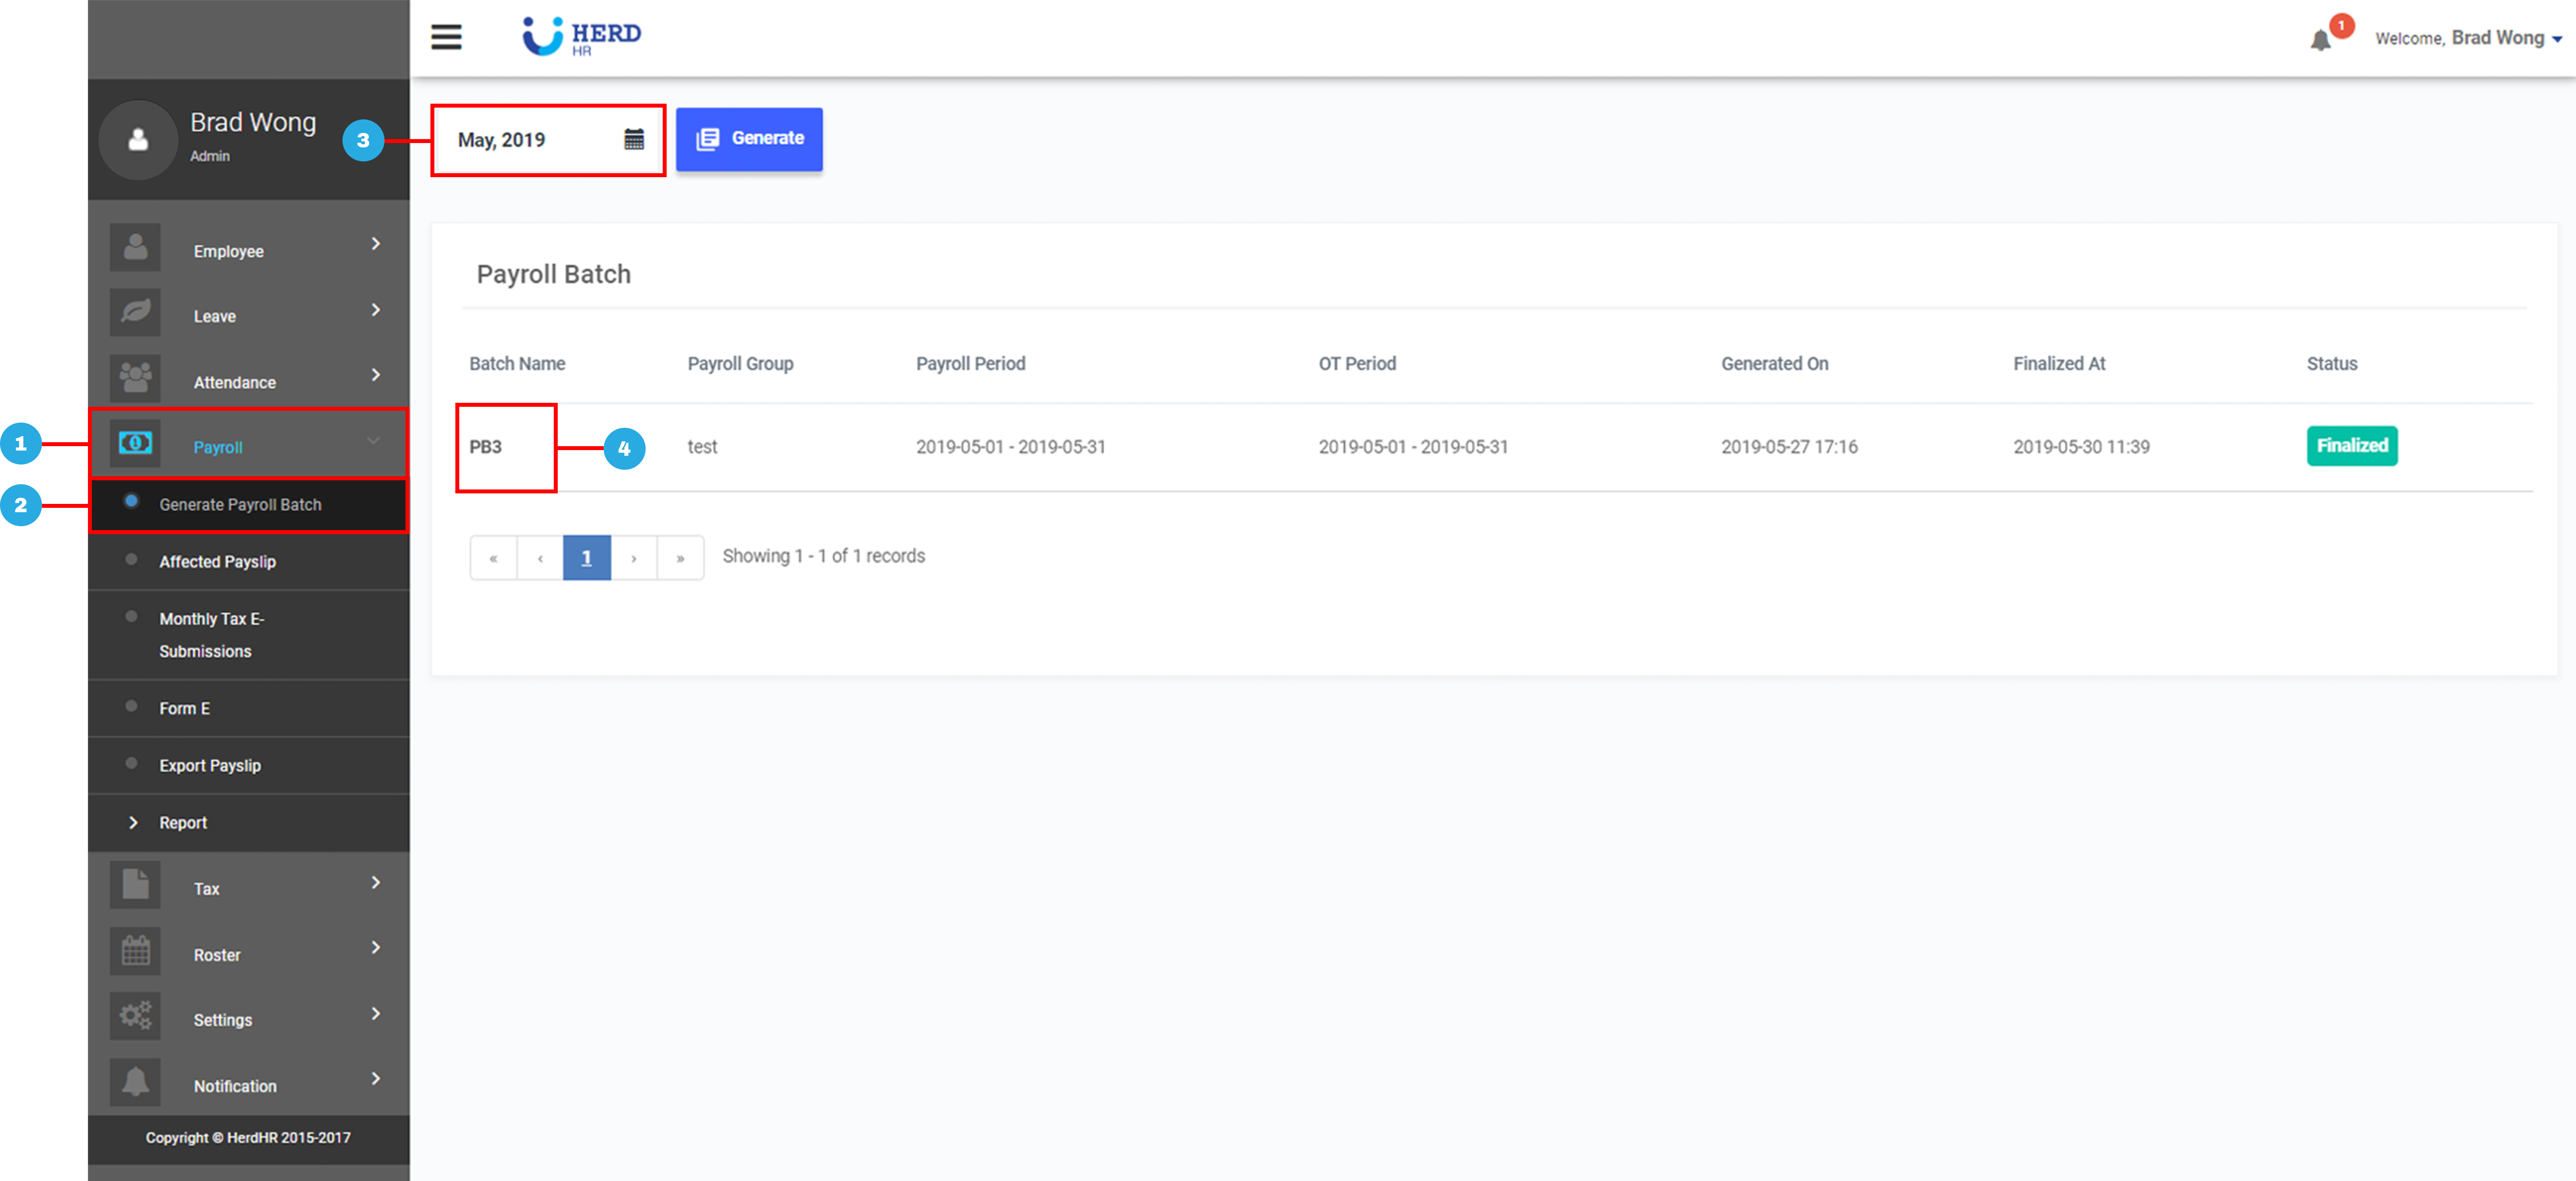Click the Roster calendar icon
Screen dimensions: 2576x1181
[135, 952]
